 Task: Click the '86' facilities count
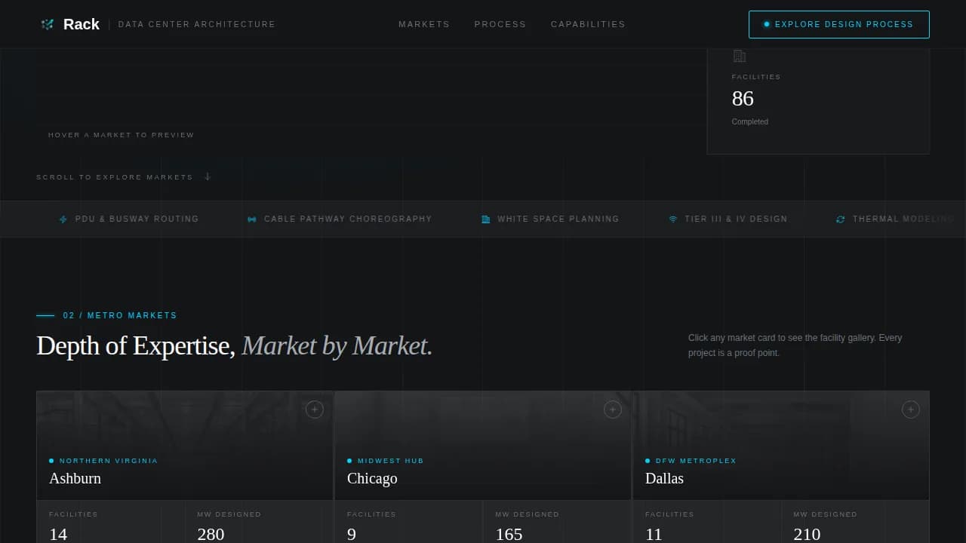coord(743,99)
